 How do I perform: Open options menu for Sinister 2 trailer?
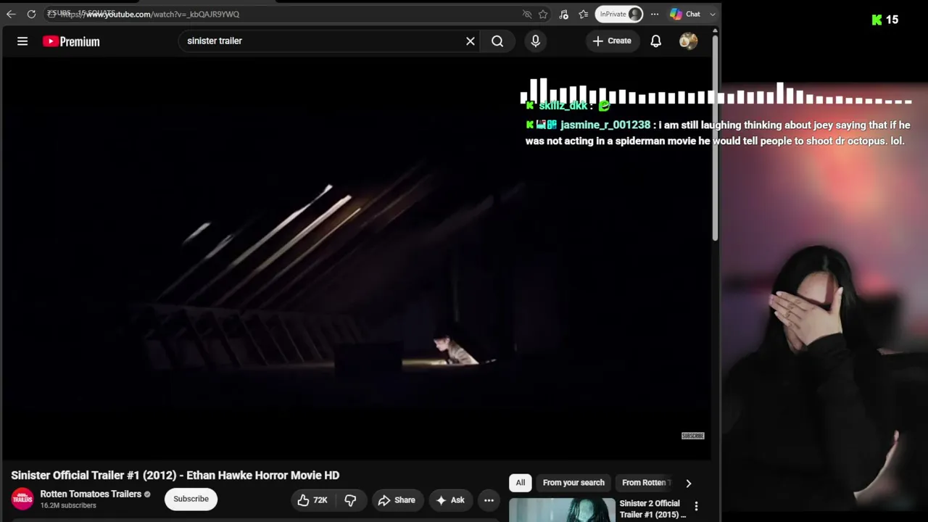point(696,506)
